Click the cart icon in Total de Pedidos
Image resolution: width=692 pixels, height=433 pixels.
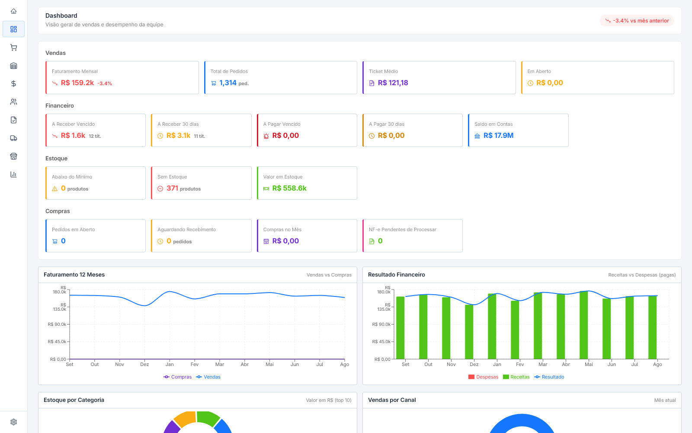coord(213,83)
